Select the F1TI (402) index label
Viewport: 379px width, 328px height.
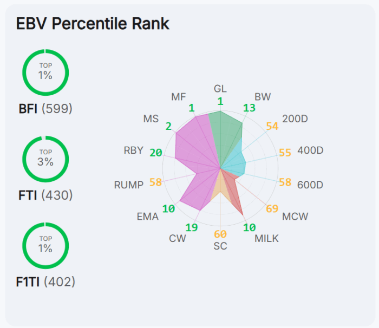pyautogui.click(x=45, y=282)
